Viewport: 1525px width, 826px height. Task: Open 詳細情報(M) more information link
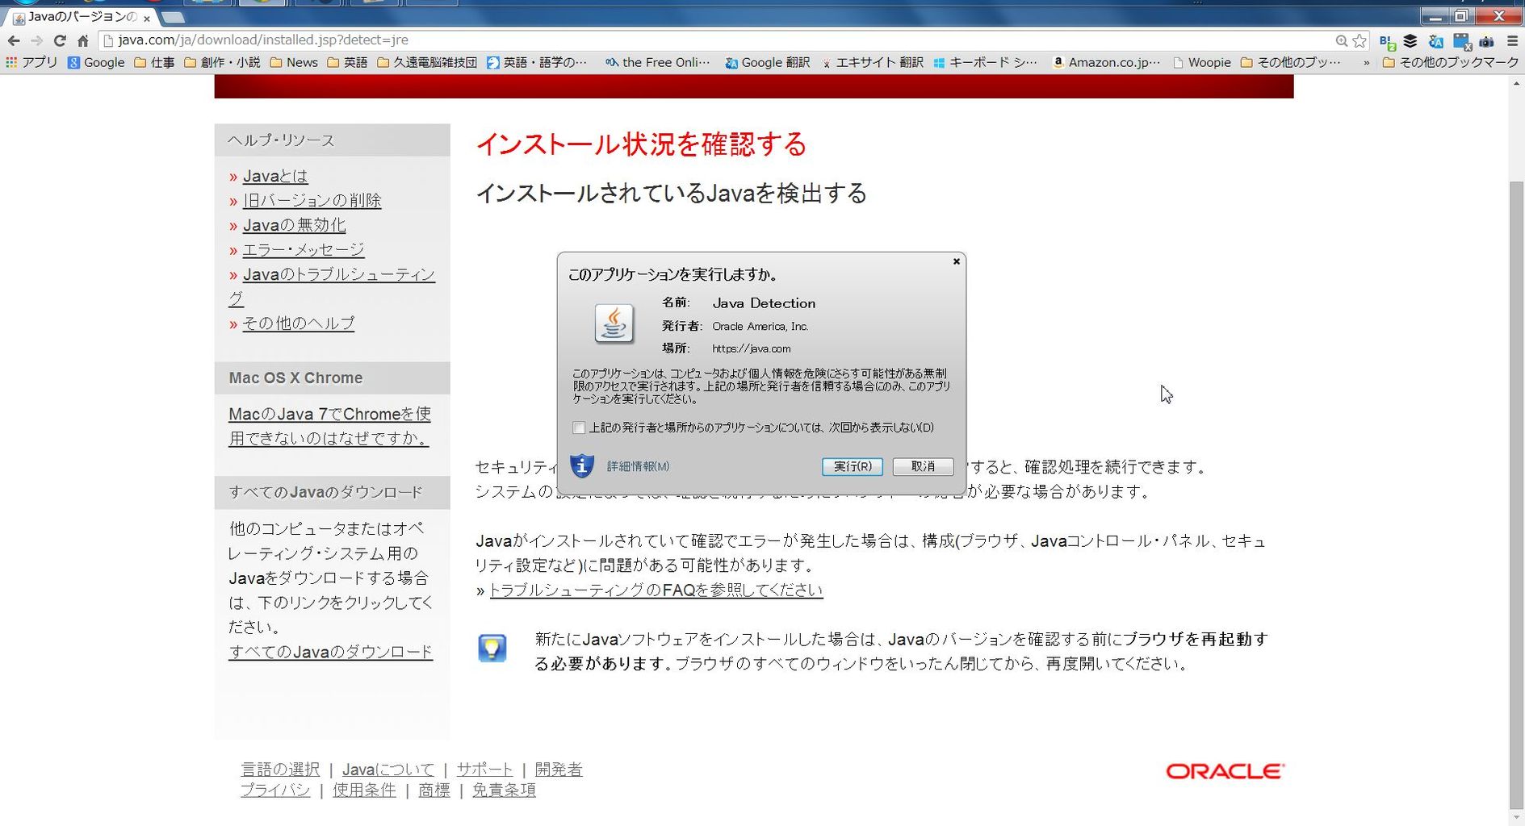coord(638,466)
